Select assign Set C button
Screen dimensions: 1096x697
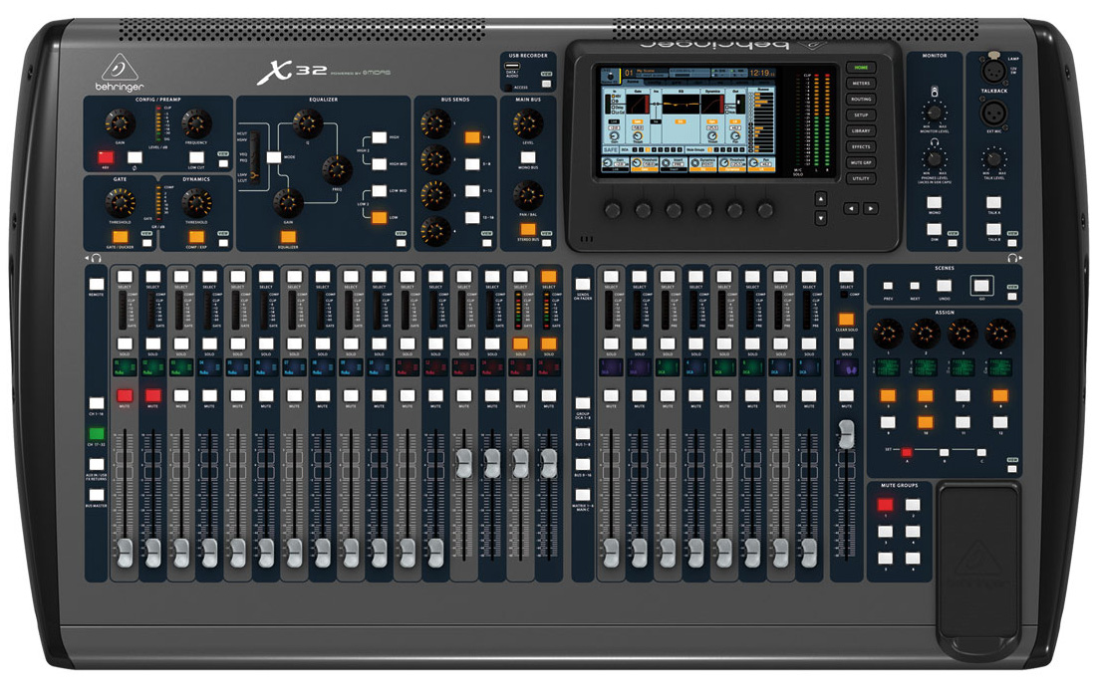point(981,452)
